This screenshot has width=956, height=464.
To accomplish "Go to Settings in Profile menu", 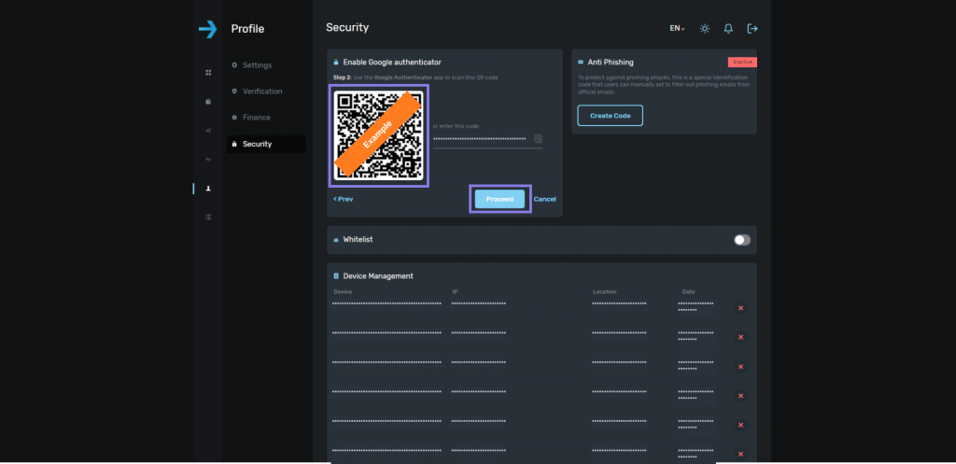I will [x=258, y=65].
